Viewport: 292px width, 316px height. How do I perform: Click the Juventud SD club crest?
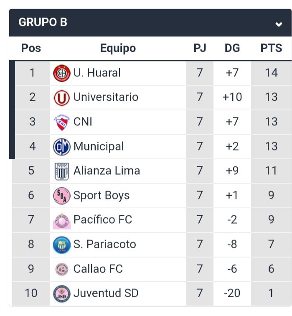coord(62,293)
